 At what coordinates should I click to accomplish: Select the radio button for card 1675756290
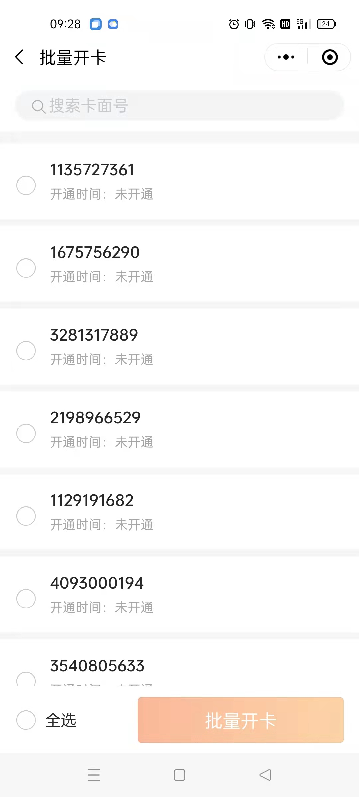26,268
